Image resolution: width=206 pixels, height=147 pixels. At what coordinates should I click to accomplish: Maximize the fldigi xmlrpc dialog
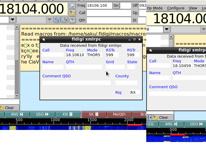[134, 39]
